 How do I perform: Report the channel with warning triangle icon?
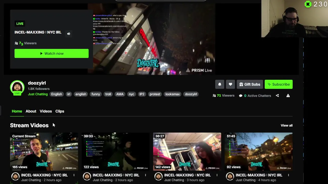[x=288, y=96]
